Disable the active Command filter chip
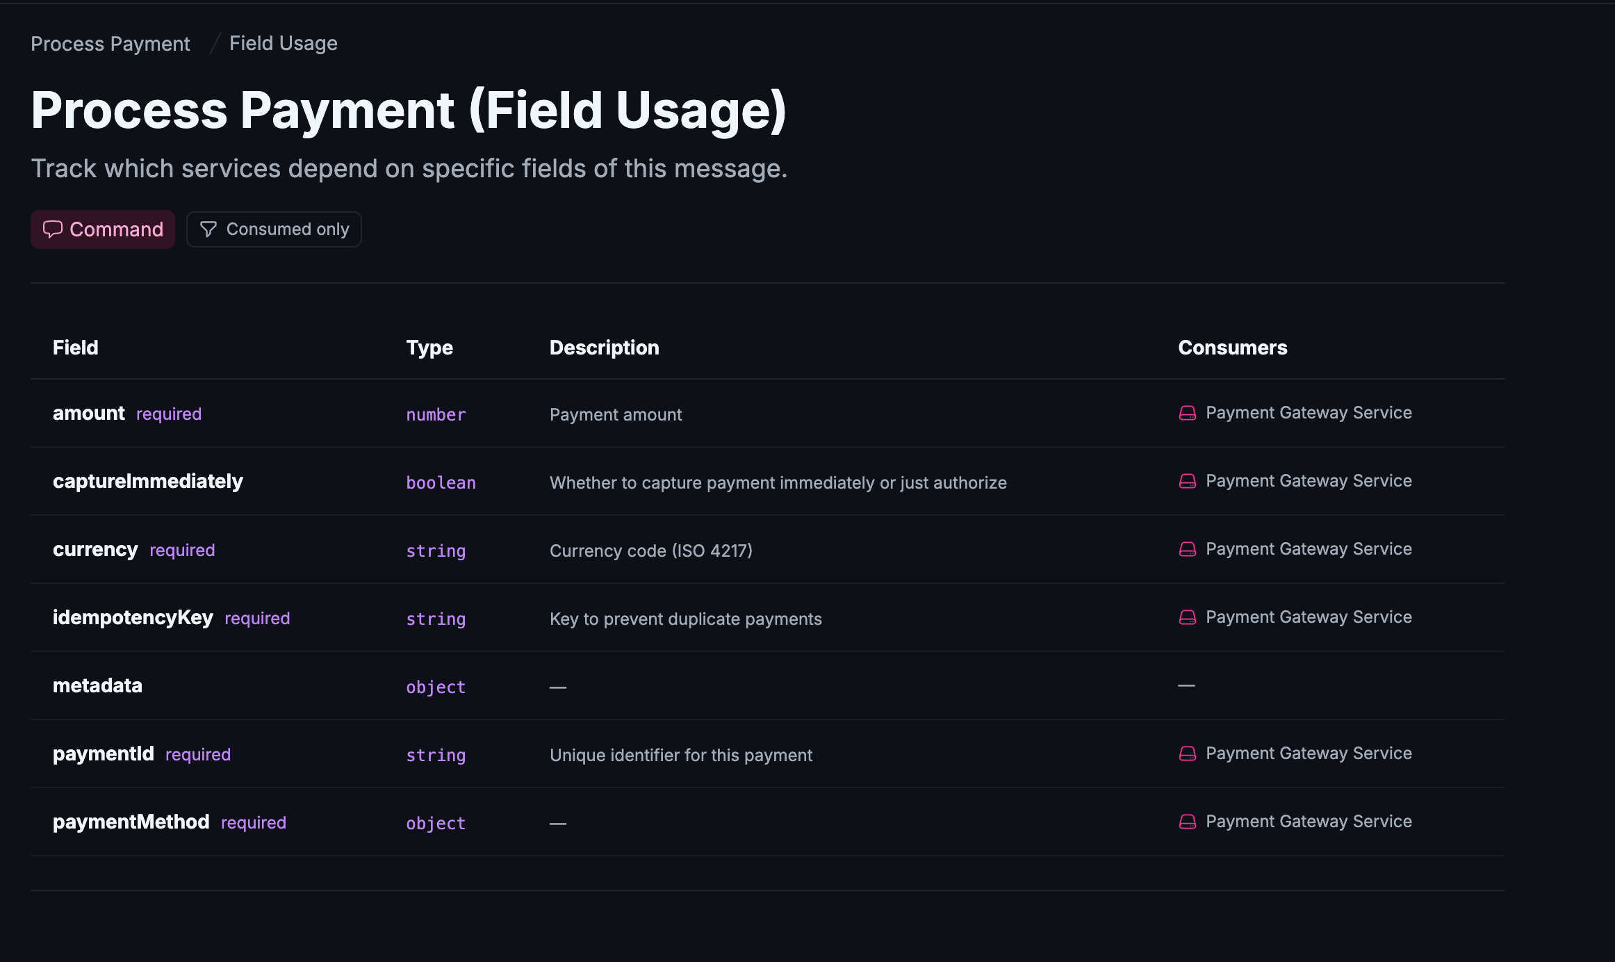This screenshot has width=1615, height=962. point(102,229)
